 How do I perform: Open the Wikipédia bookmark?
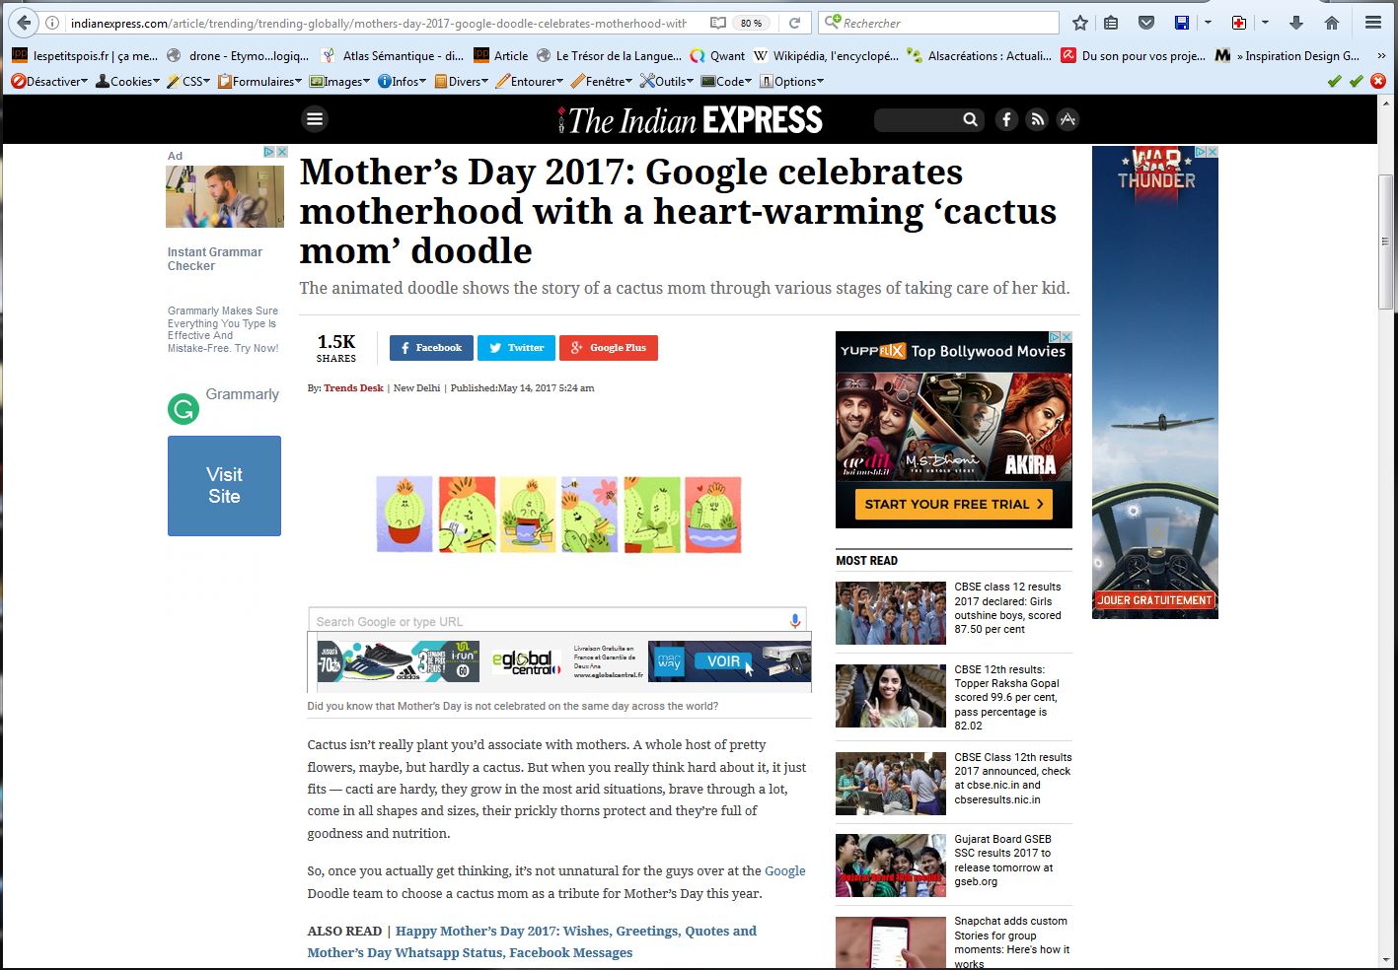(x=826, y=56)
